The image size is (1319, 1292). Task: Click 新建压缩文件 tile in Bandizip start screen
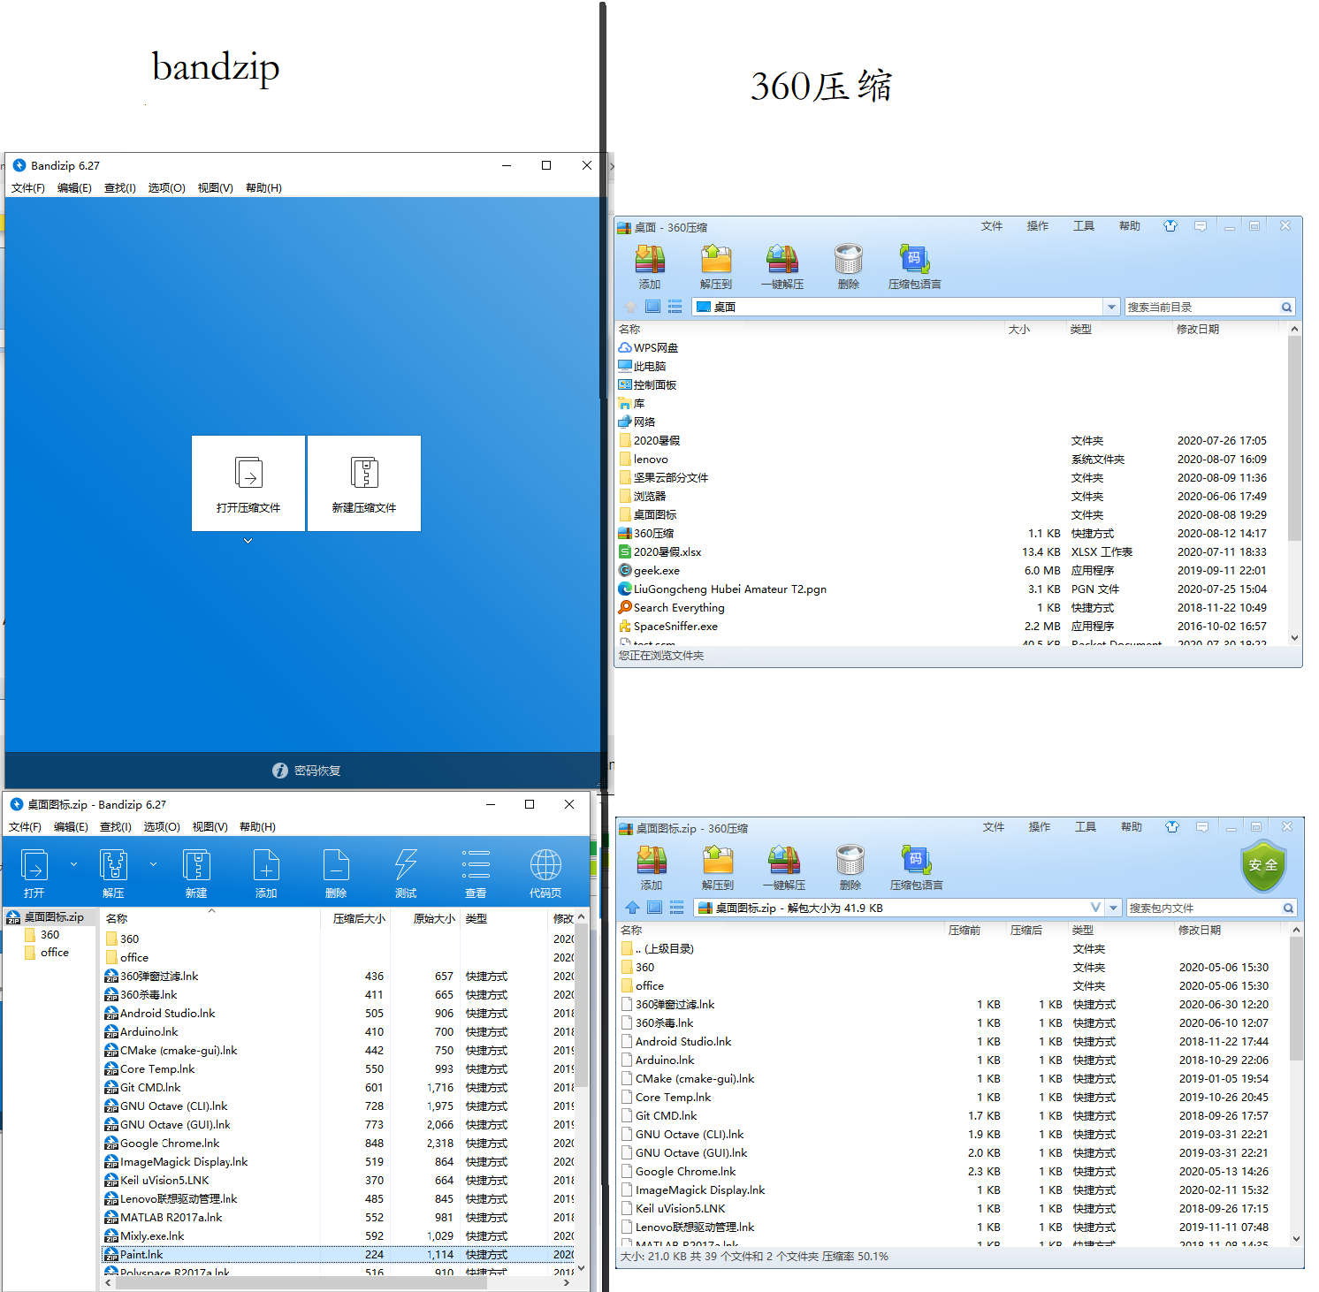click(x=364, y=483)
